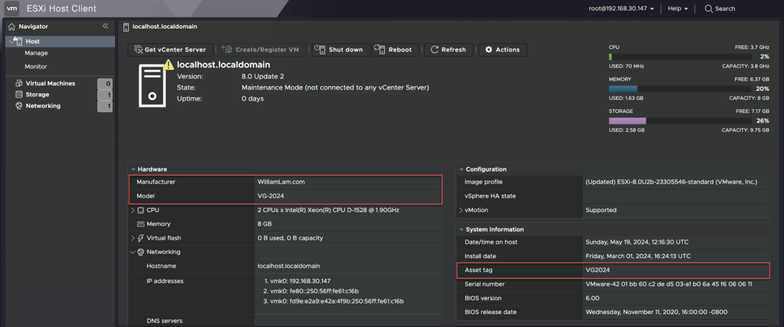Viewport: 784px width, 327px height.
Task: Open Networking in Navigator
Action: [43, 106]
